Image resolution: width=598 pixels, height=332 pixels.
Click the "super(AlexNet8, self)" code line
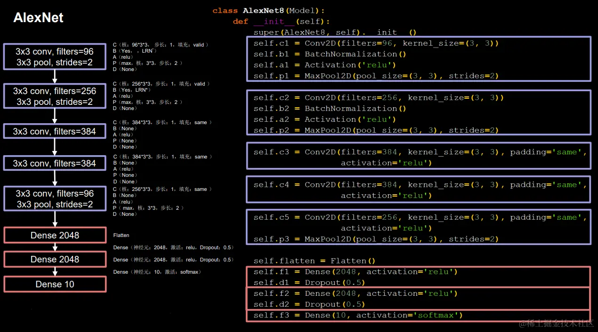point(335,32)
